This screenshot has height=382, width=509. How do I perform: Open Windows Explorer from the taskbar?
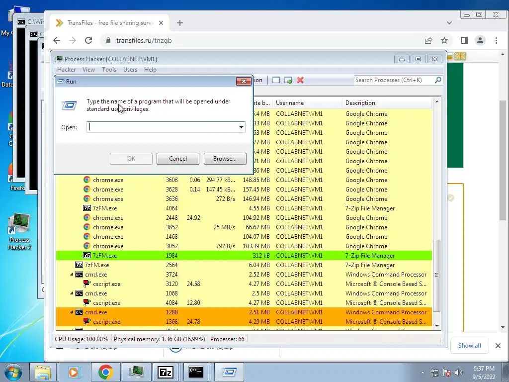click(x=43, y=372)
